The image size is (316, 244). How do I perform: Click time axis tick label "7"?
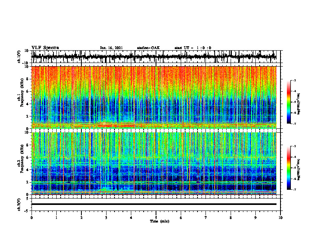click(206, 218)
